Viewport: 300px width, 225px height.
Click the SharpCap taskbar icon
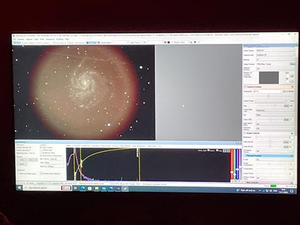coord(125,189)
